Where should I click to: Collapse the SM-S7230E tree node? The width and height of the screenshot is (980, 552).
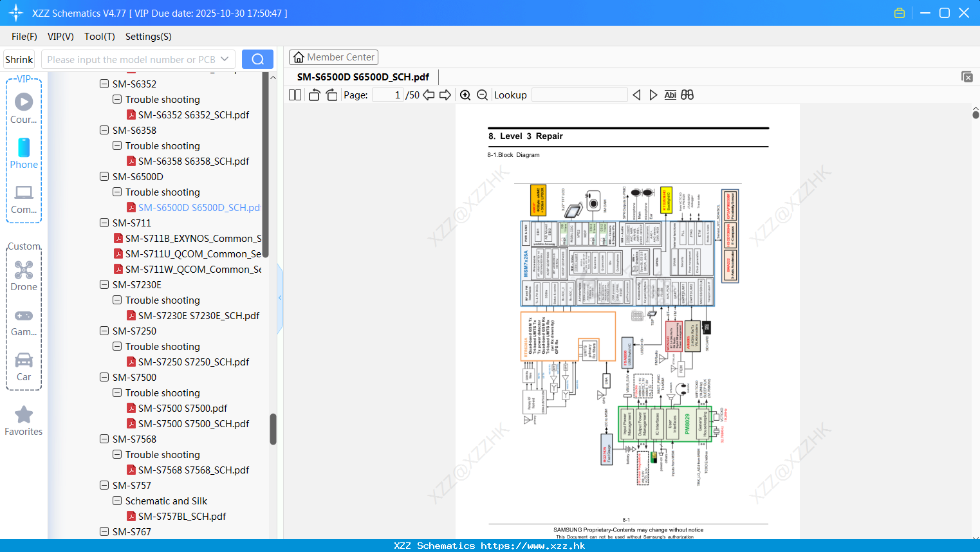coord(104,284)
